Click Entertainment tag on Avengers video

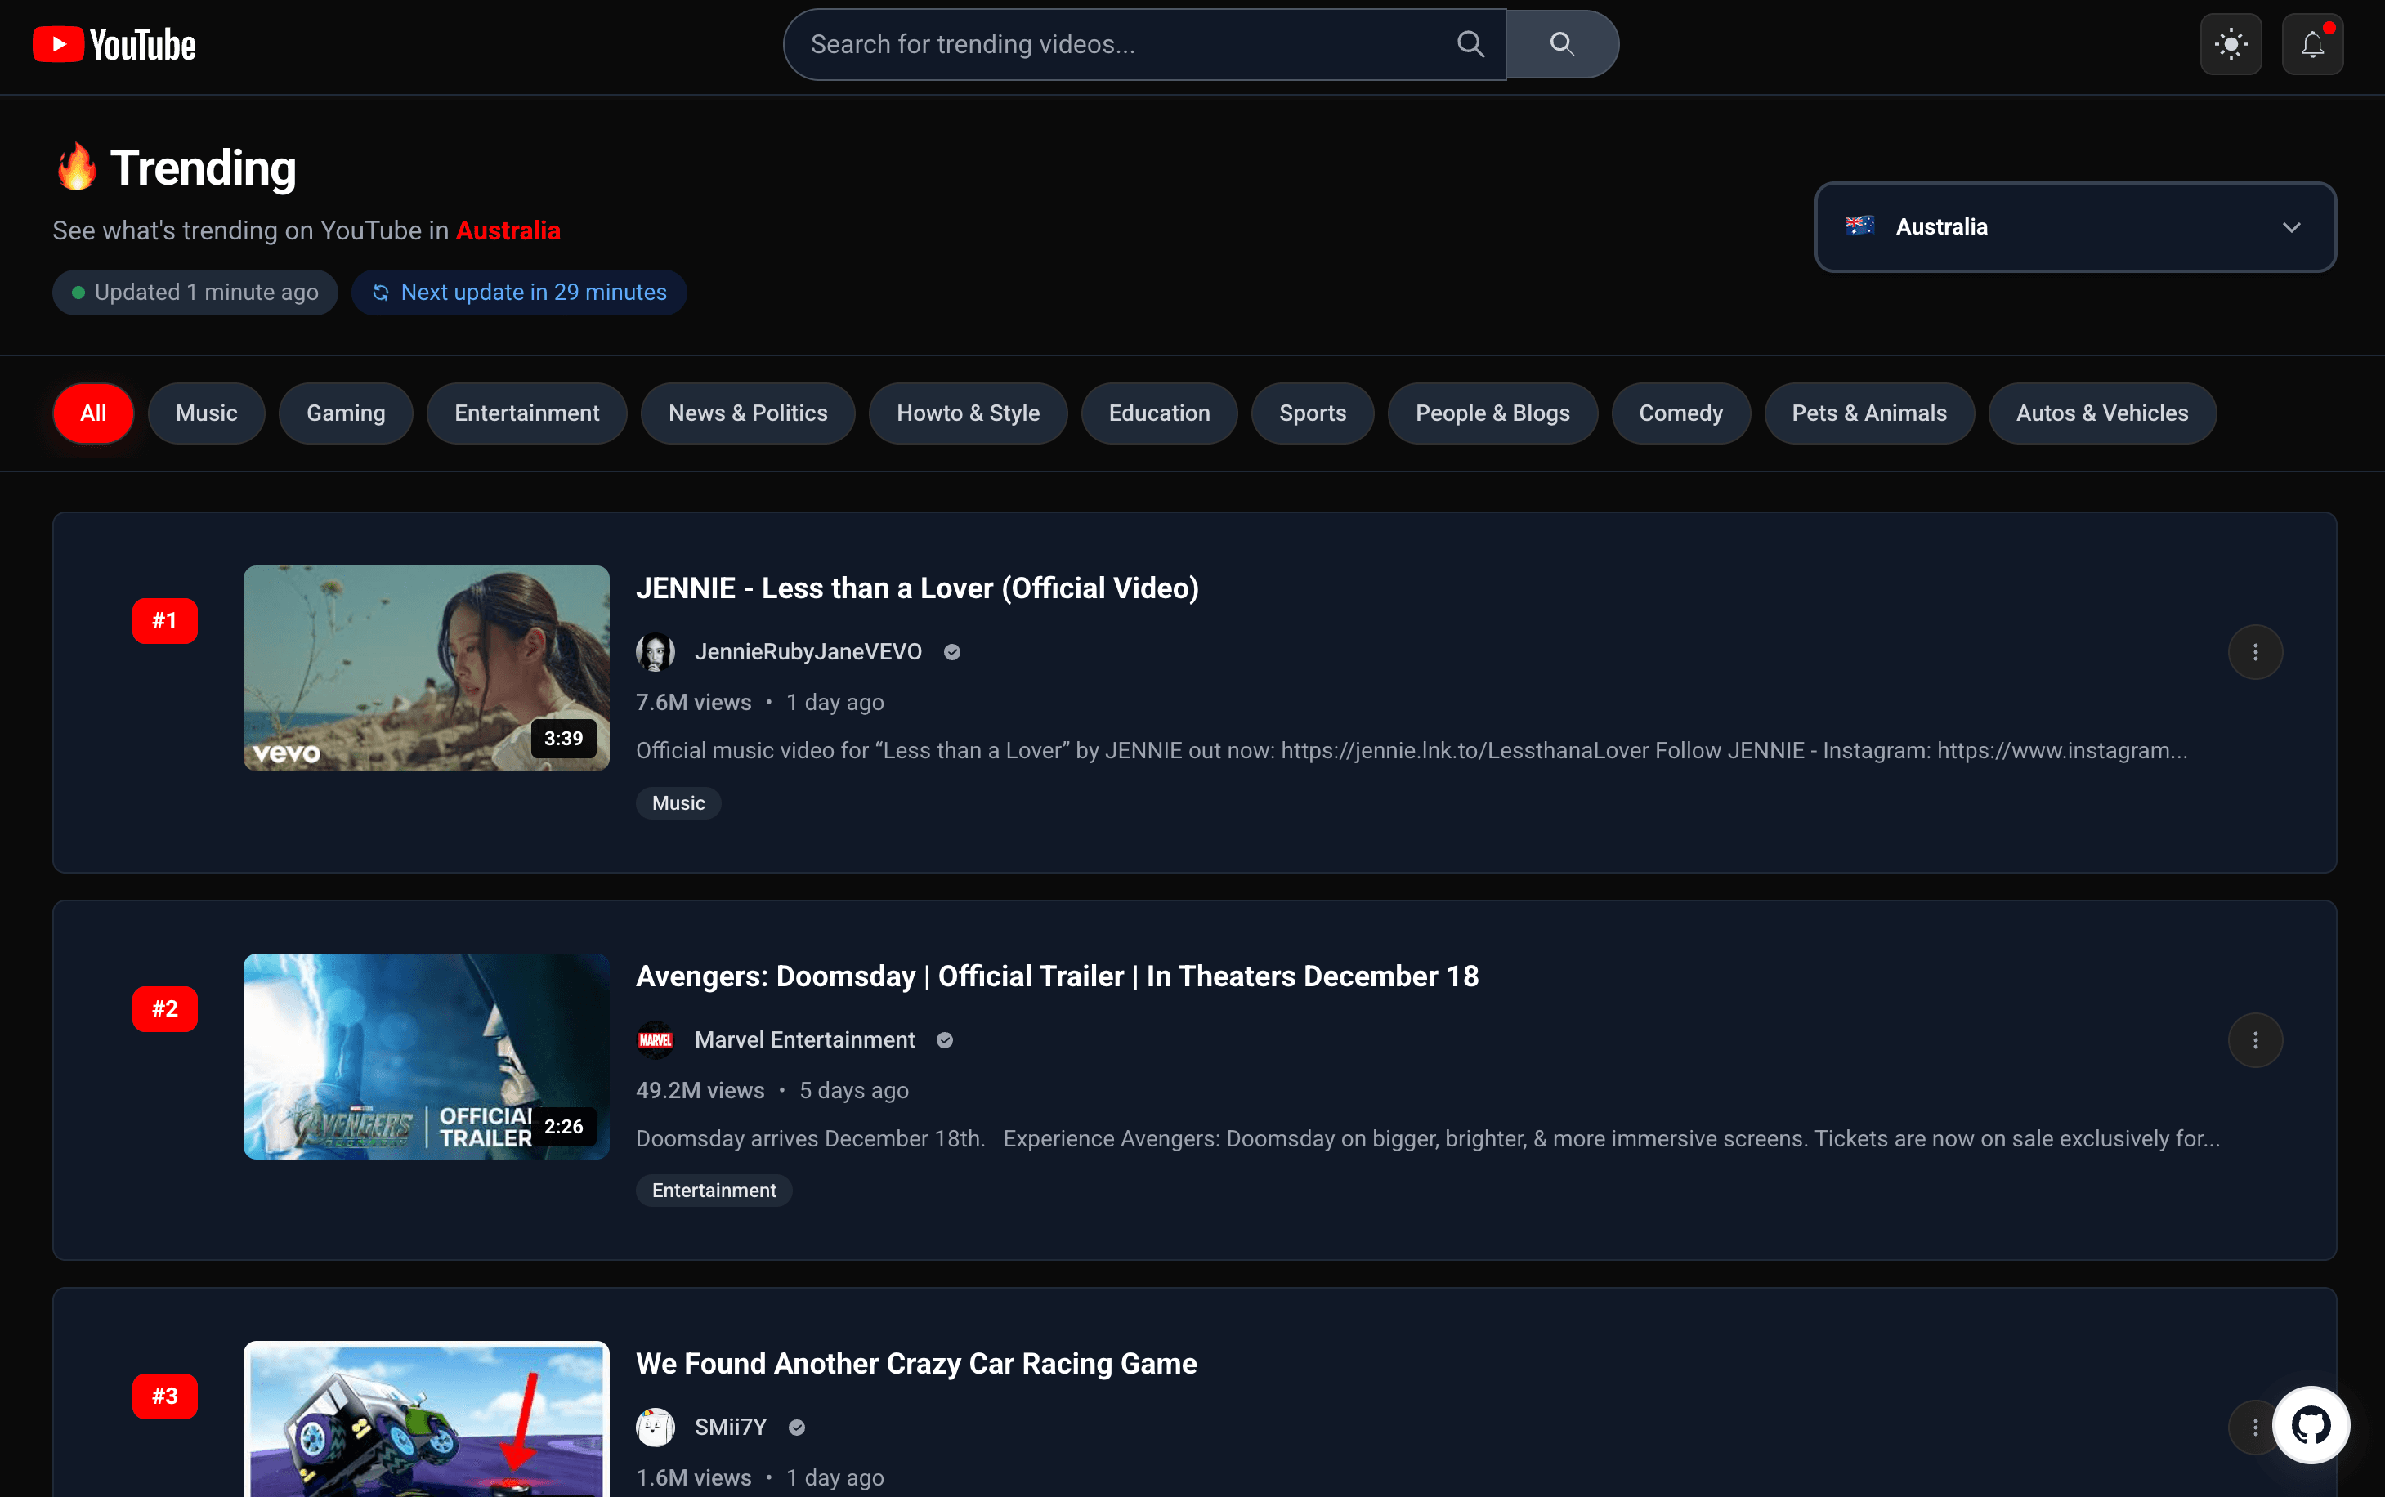(714, 1190)
